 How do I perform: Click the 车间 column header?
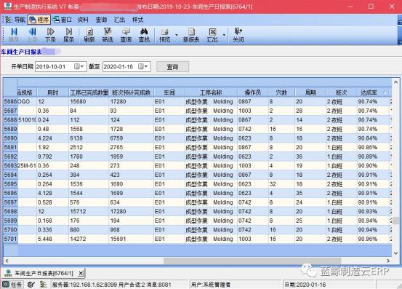tap(169, 92)
